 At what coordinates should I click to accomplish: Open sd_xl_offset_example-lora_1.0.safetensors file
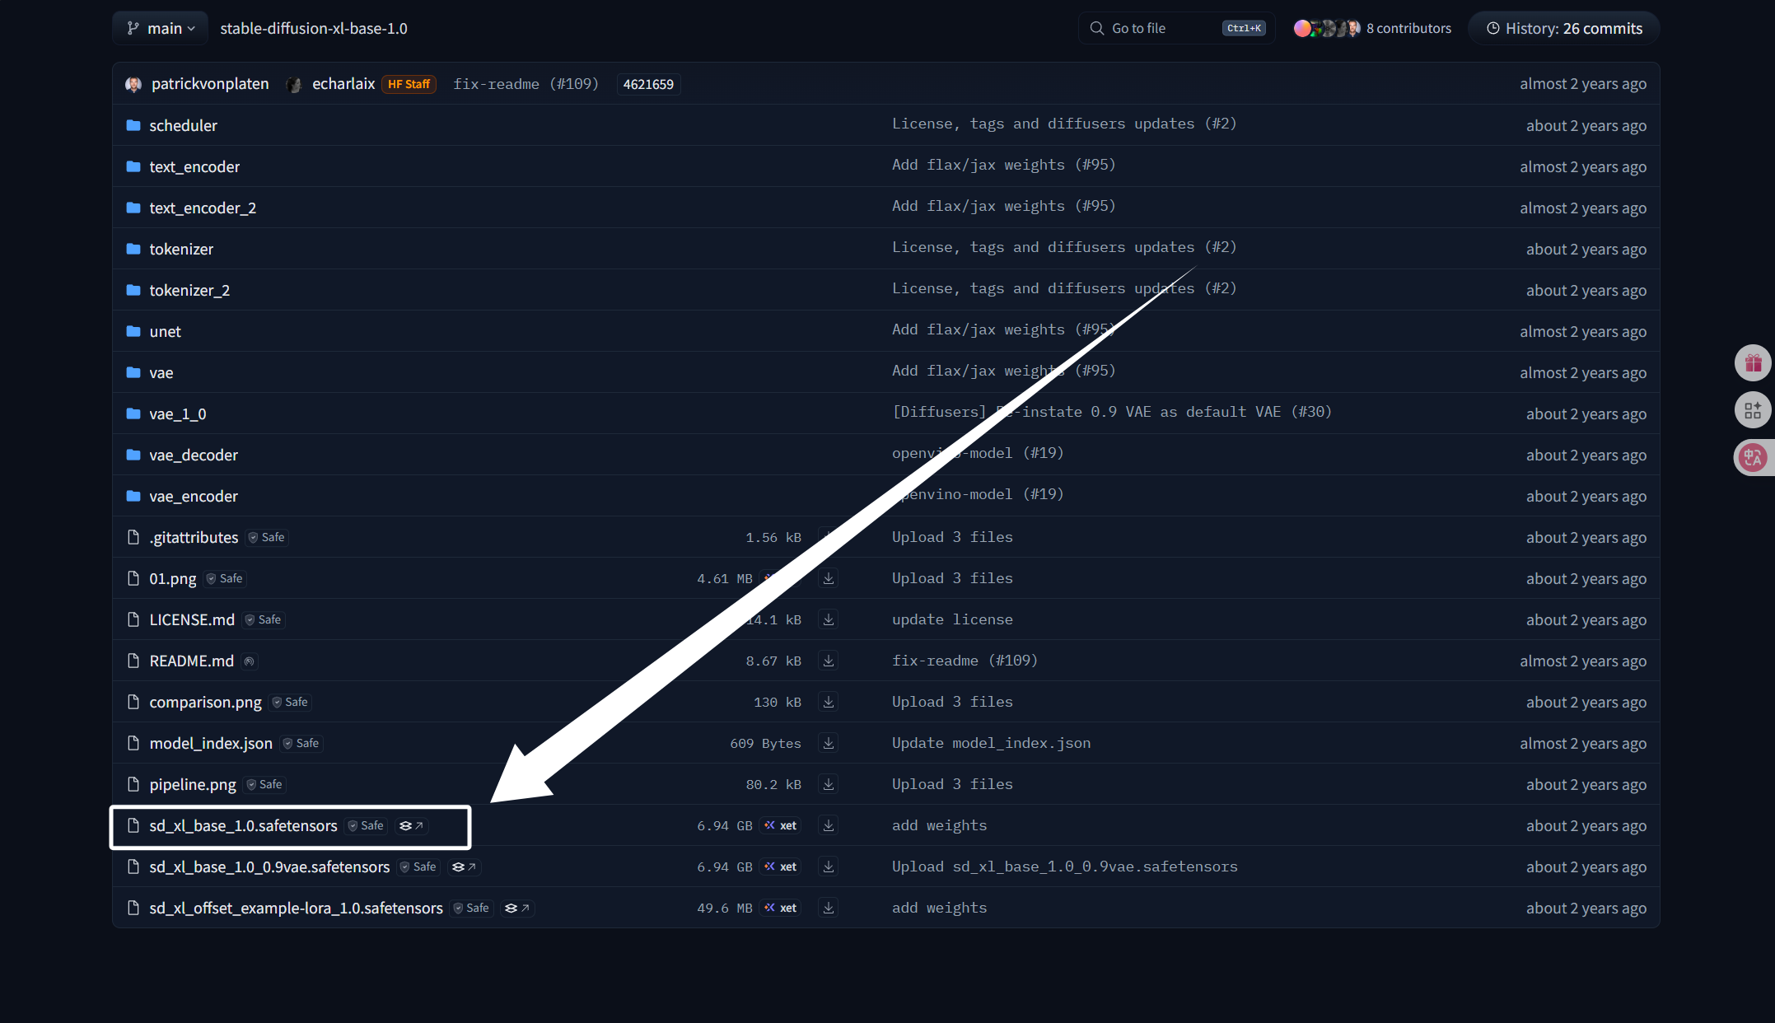click(x=296, y=908)
